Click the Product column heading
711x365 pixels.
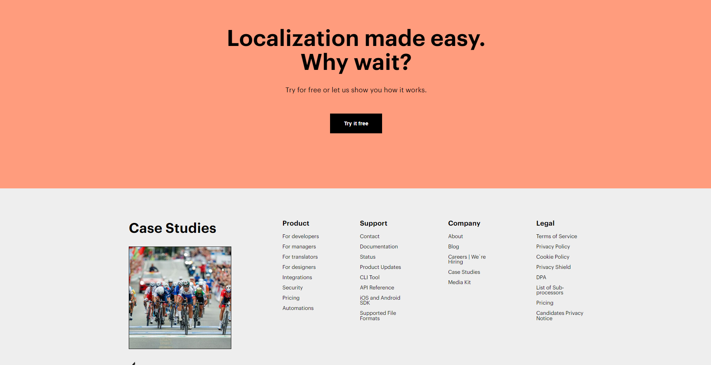point(295,223)
